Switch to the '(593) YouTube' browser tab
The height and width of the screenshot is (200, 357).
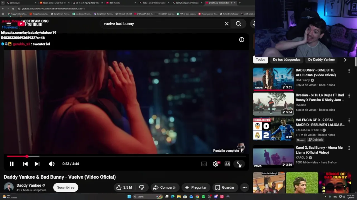(121, 3)
